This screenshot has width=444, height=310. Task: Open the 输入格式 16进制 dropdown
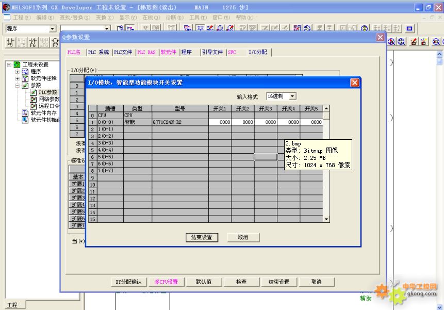pyautogui.click(x=292, y=96)
